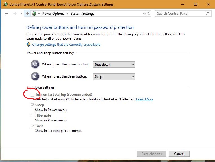215x162 pixels.
Task: Refresh the Control Panel page
Action: (x=149, y=14)
